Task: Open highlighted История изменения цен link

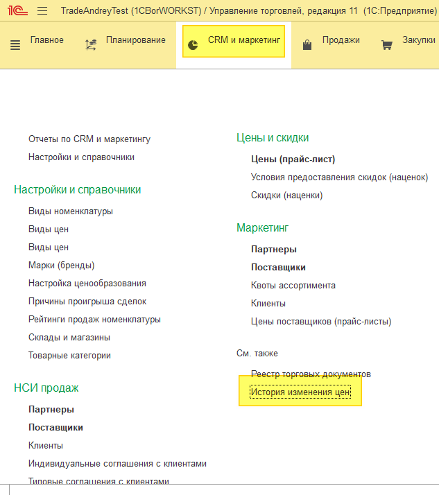Action: pyautogui.click(x=300, y=392)
